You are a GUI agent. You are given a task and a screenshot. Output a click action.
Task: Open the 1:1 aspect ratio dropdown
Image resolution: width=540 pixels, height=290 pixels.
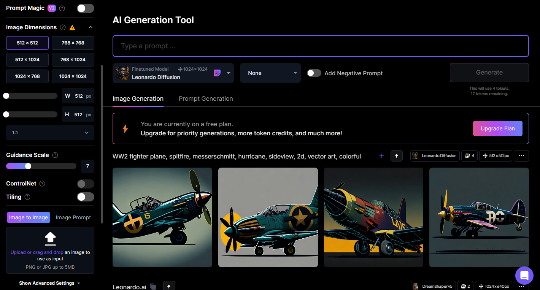pyautogui.click(x=50, y=133)
